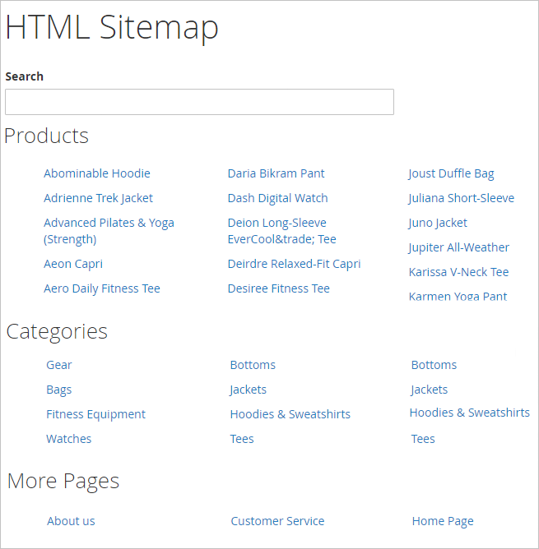539x549 pixels.
Task: Open the Desiree Fitness Tee link
Action: click(x=278, y=288)
